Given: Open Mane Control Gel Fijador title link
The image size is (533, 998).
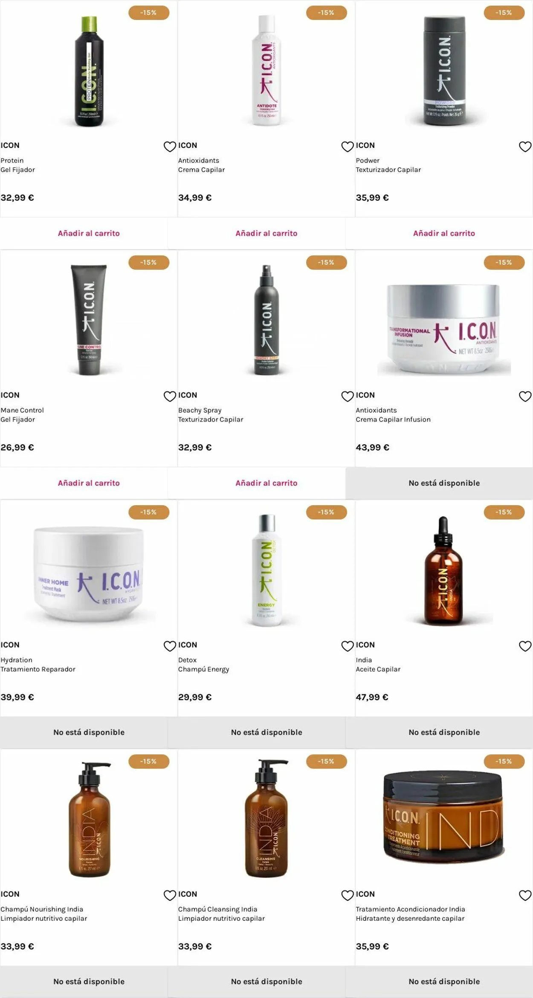Looking at the screenshot, I should click(22, 415).
